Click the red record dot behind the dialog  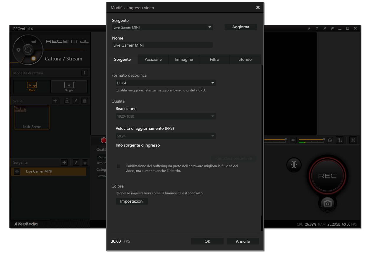(x=104, y=140)
